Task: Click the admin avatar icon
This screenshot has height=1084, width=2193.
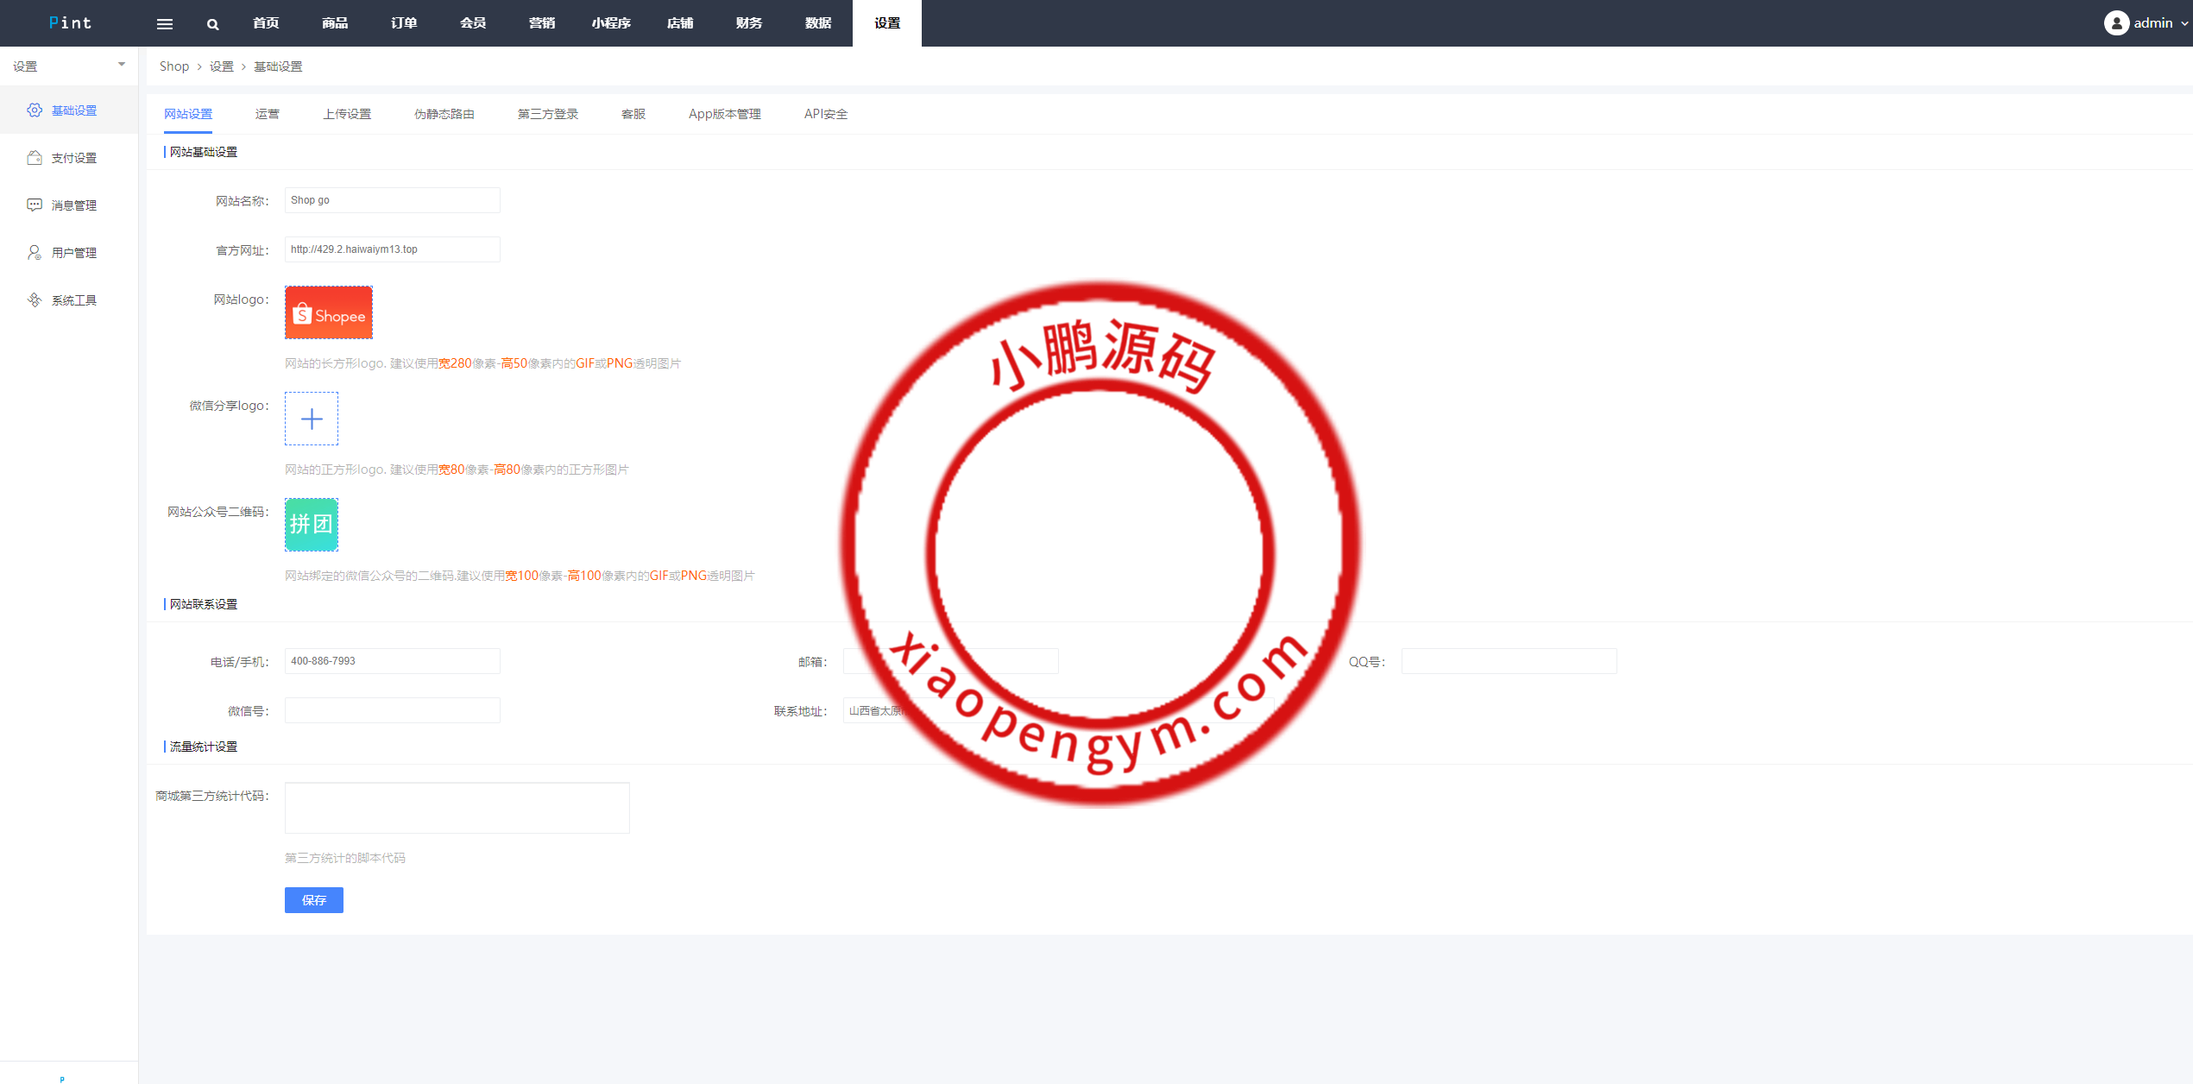Action: pos(2116,22)
